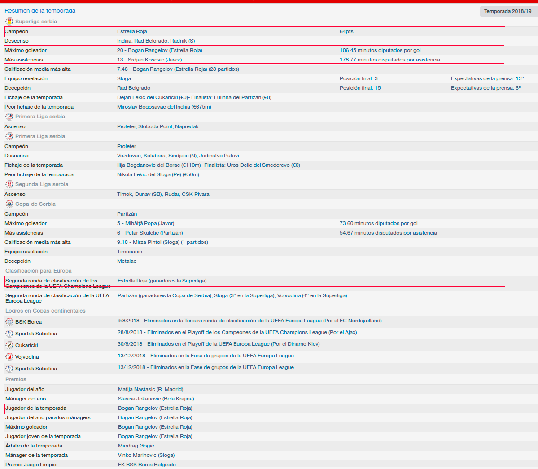Image resolution: width=538 pixels, height=469 pixels.
Task: Open Estrella Roja in the Superliga Campeón row
Action: coord(132,31)
